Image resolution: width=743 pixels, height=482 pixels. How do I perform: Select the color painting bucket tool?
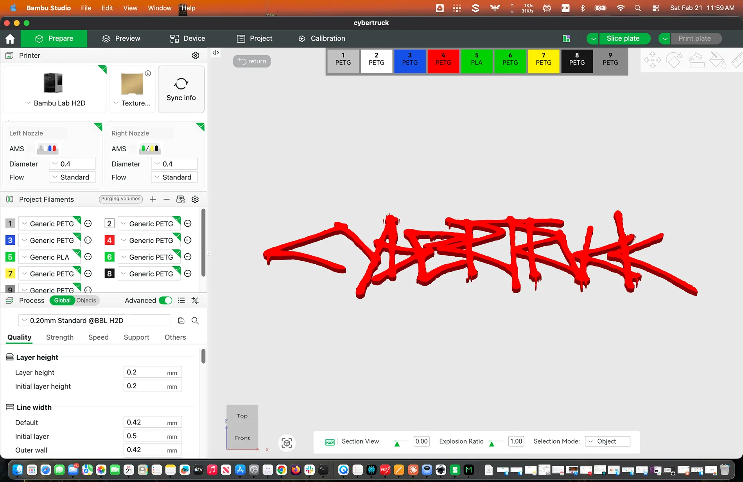click(x=718, y=60)
